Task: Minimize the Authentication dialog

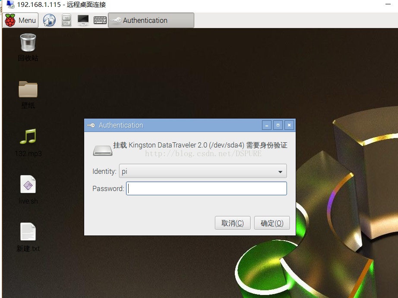Action: coord(267,125)
